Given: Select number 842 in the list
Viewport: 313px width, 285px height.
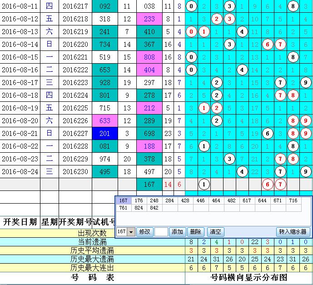Looking at the screenshot, I should pos(154,208).
